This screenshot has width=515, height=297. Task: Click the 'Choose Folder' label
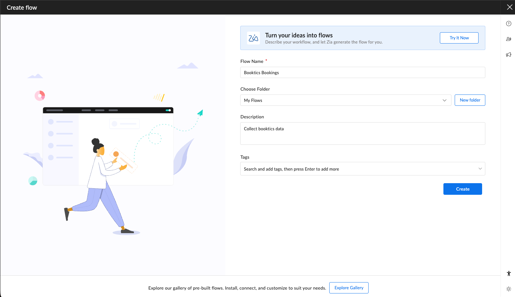[x=255, y=89]
